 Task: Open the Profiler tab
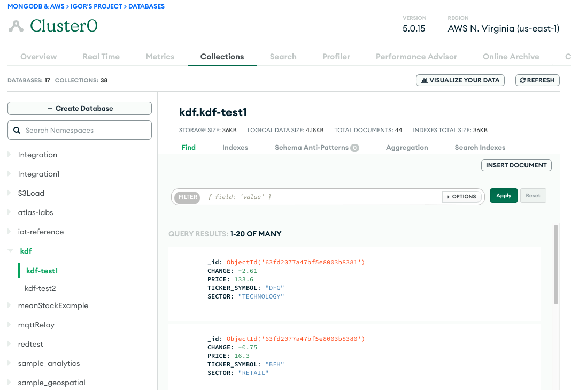[x=336, y=57]
